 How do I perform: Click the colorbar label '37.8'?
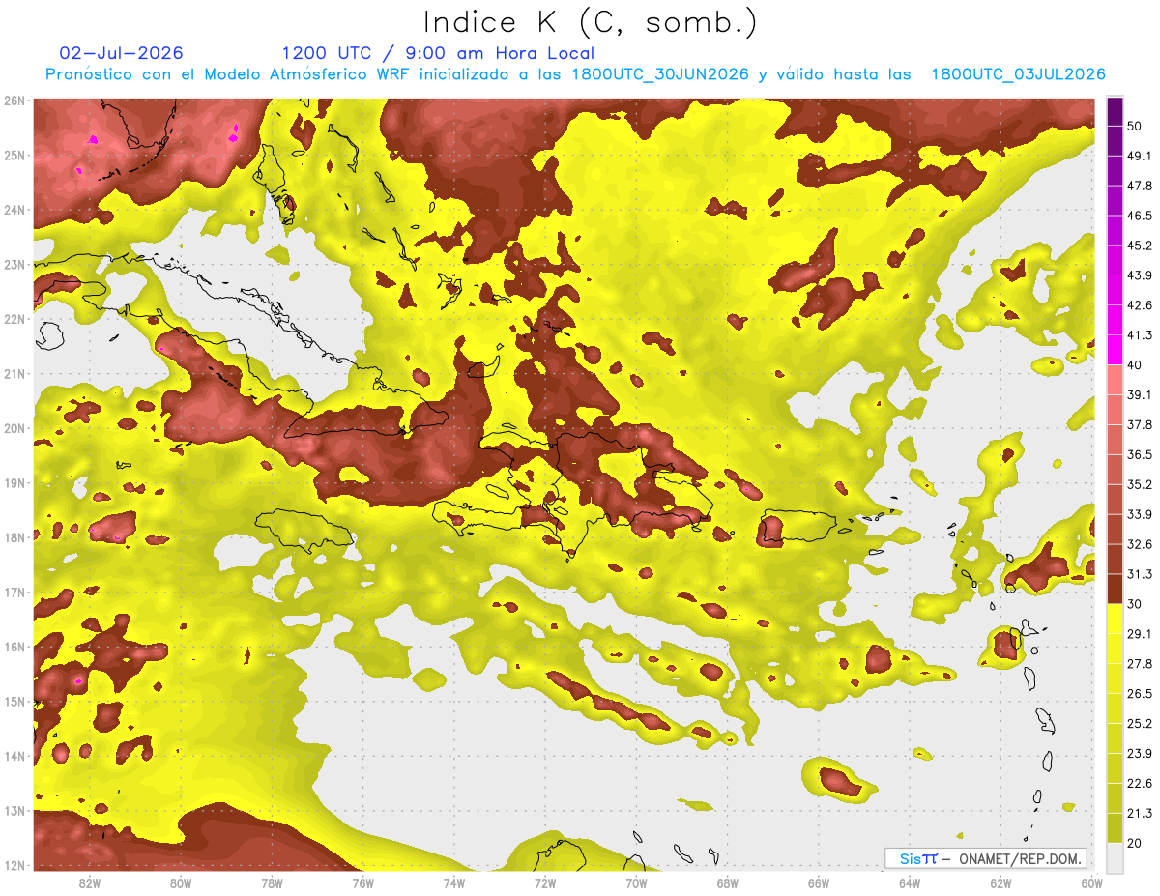tap(1139, 424)
